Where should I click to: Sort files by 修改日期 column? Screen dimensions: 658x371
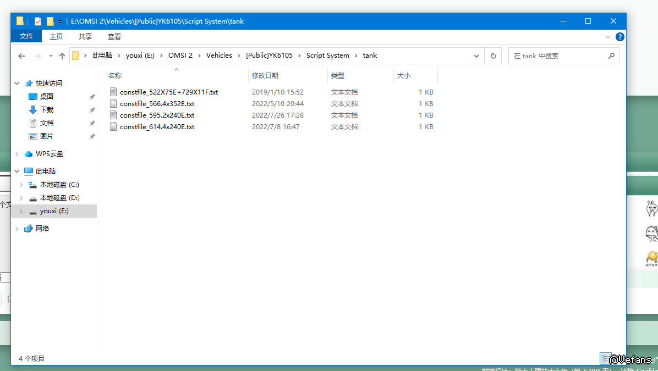[265, 76]
